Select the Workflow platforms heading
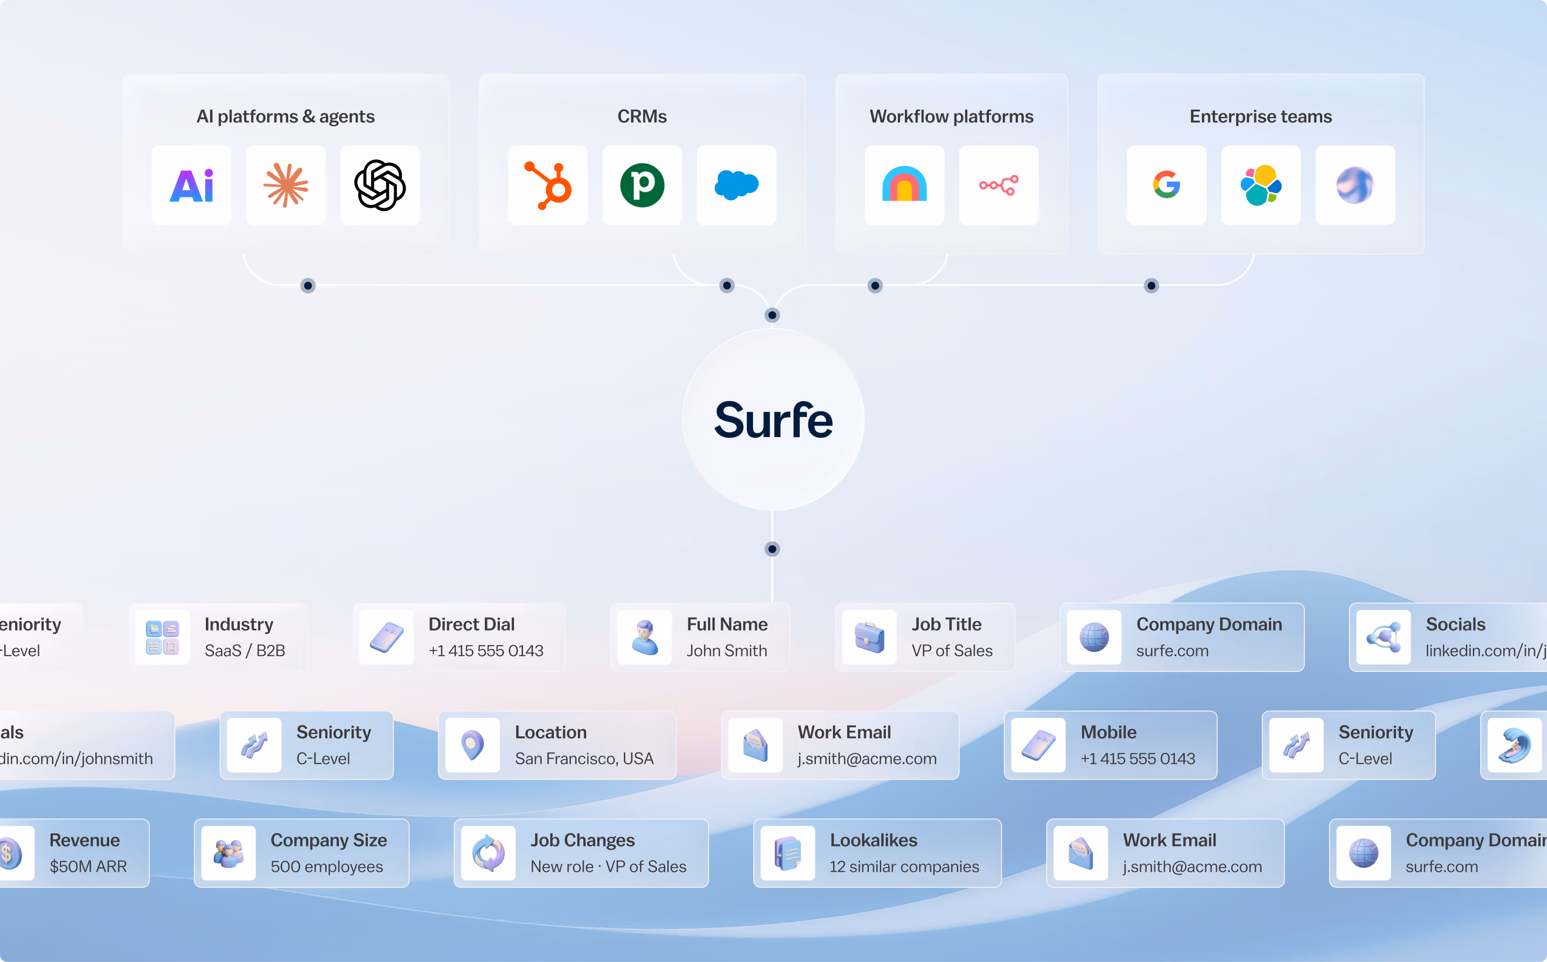The width and height of the screenshot is (1547, 962). 952,117
